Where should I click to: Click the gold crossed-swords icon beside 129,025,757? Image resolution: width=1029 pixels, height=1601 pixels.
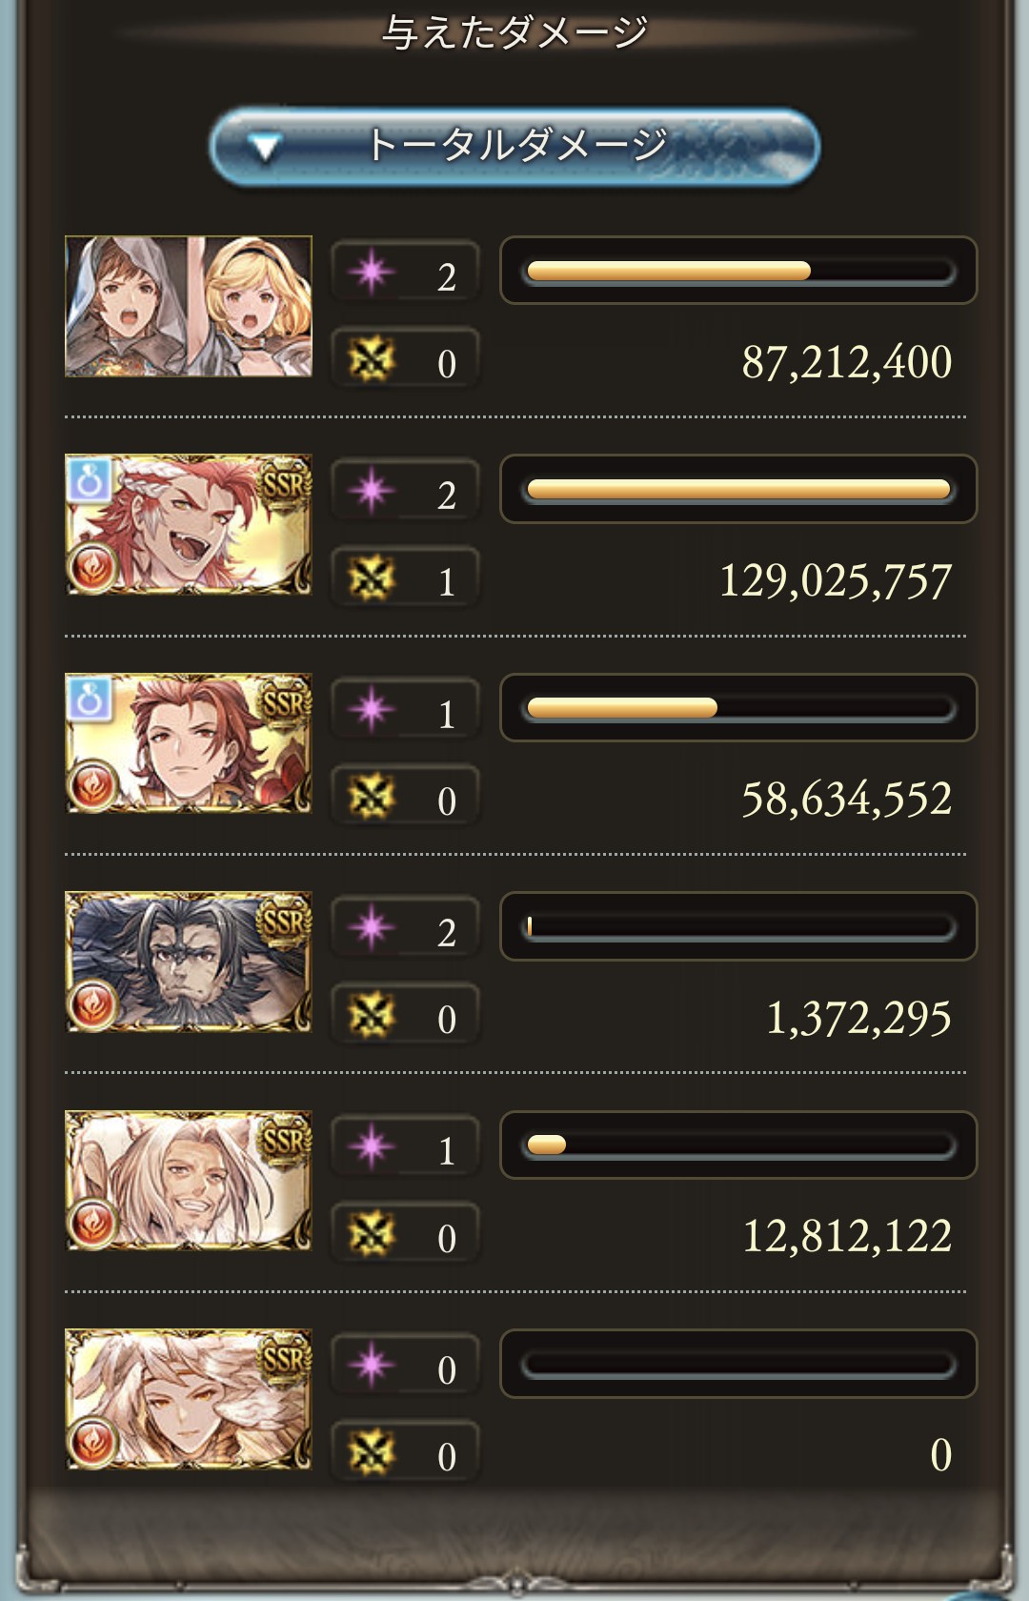pos(372,578)
